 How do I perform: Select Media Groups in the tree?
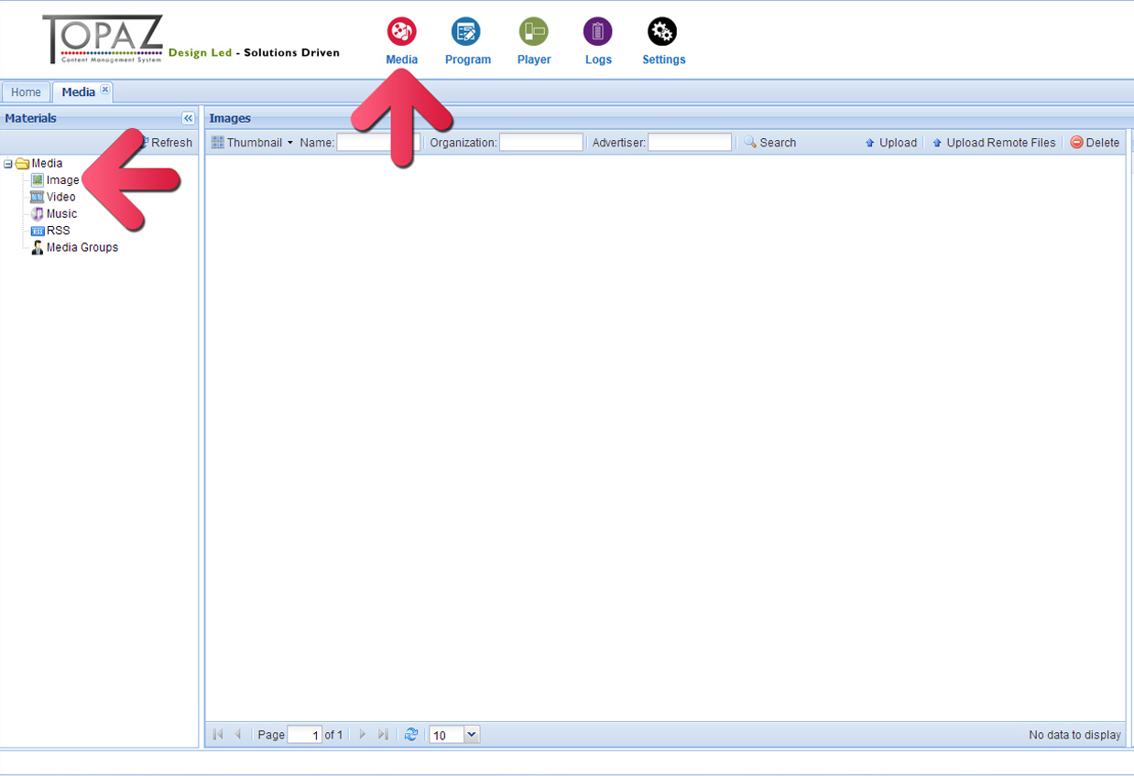[x=82, y=247]
